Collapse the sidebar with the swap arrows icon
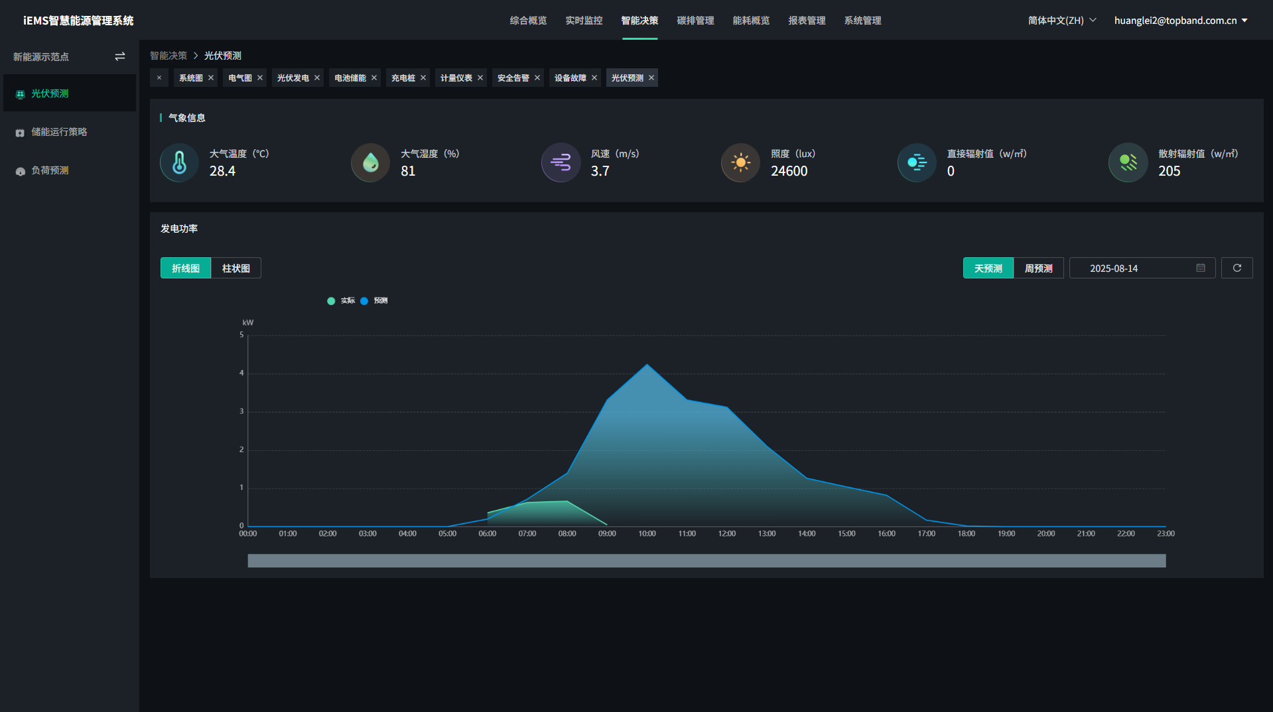1273x712 pixels. [x=120, y=57]
